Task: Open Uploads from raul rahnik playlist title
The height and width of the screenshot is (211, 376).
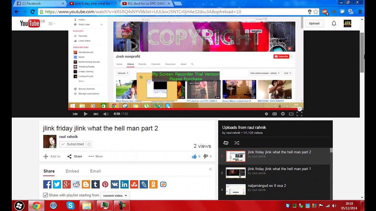Action: 244,127
